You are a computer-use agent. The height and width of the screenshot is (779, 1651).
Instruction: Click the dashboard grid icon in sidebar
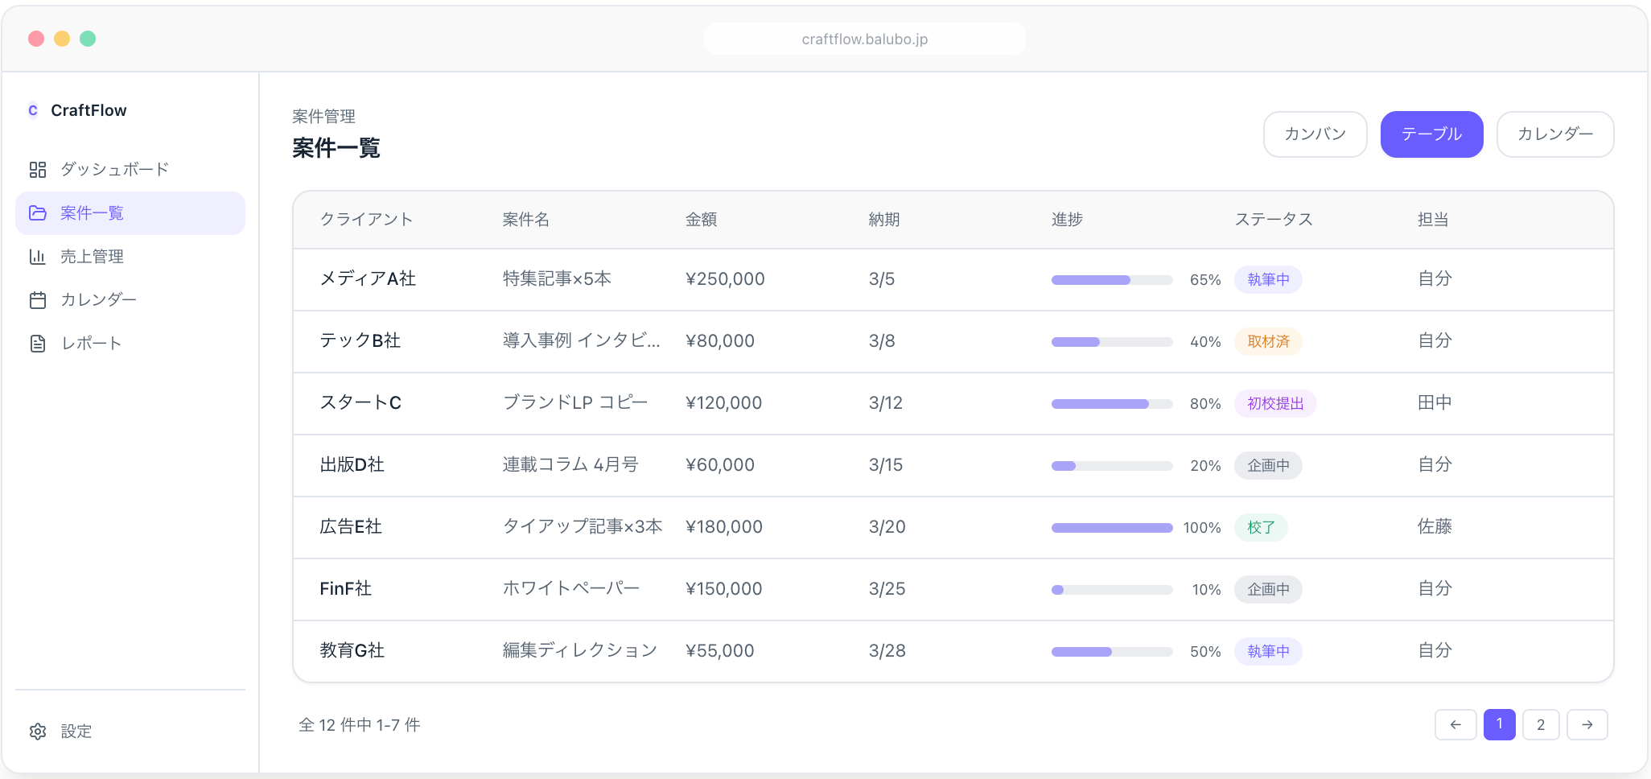click(38, 170)
